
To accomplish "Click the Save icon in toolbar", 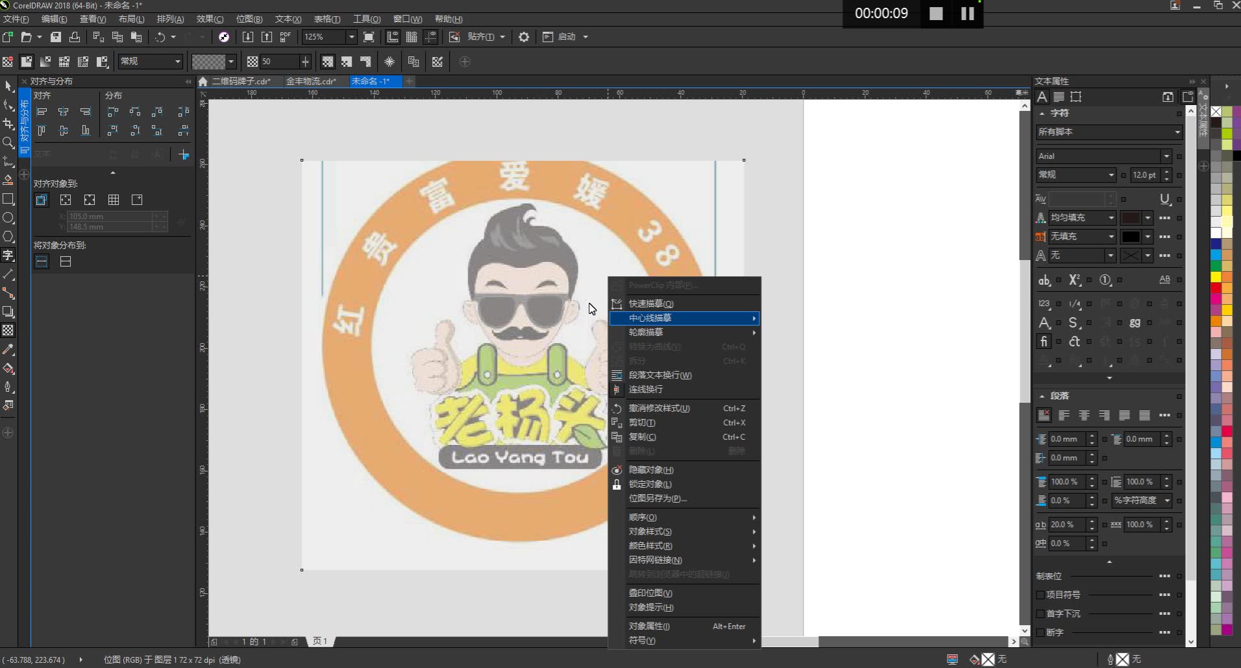I will 56,37.
